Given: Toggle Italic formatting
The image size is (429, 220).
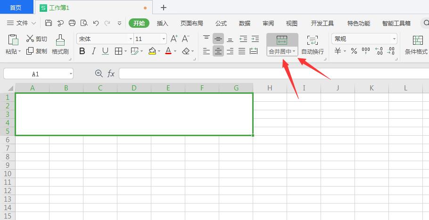Looking at the screenshot, I should [93, 51].
